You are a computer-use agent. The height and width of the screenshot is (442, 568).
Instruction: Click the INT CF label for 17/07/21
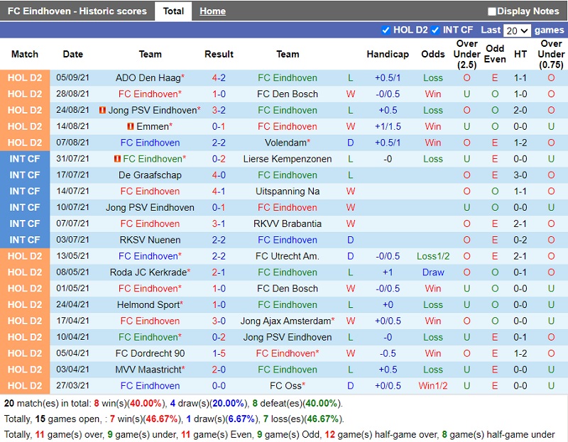pos(25,175)
